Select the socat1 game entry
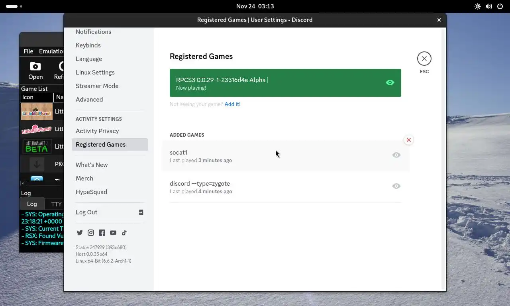The height and width of the screenshot is (306, 510). pyautogui.click(x=285, y=156)
